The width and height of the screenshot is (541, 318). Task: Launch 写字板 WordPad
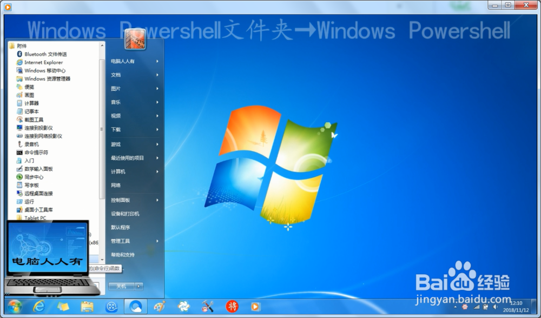[28, 185]
